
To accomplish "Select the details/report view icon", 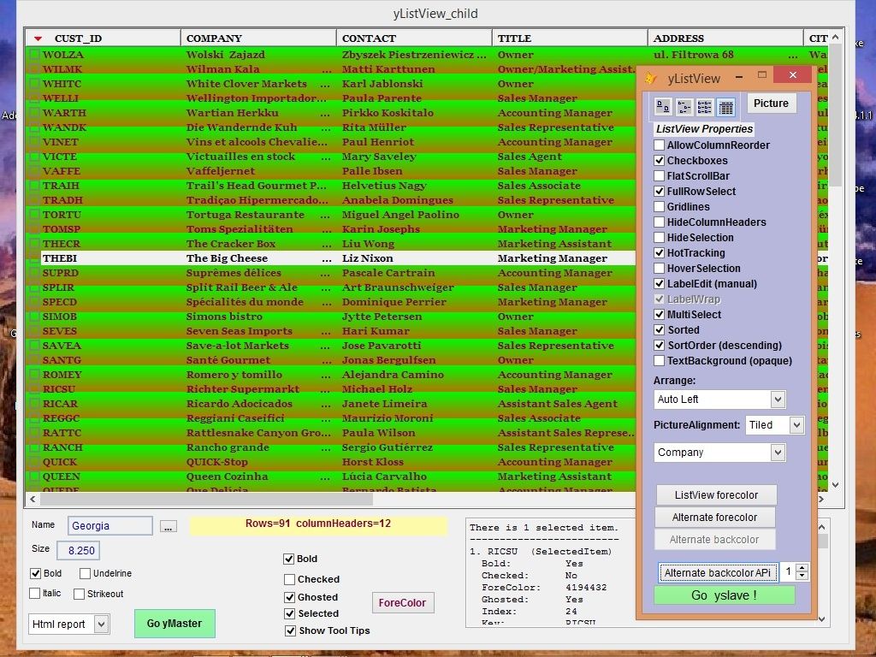I will [726, 105].
